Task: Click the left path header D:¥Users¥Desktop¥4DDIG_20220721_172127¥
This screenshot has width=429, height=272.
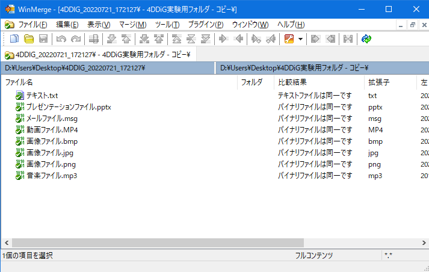Action: tap(108, 68)
